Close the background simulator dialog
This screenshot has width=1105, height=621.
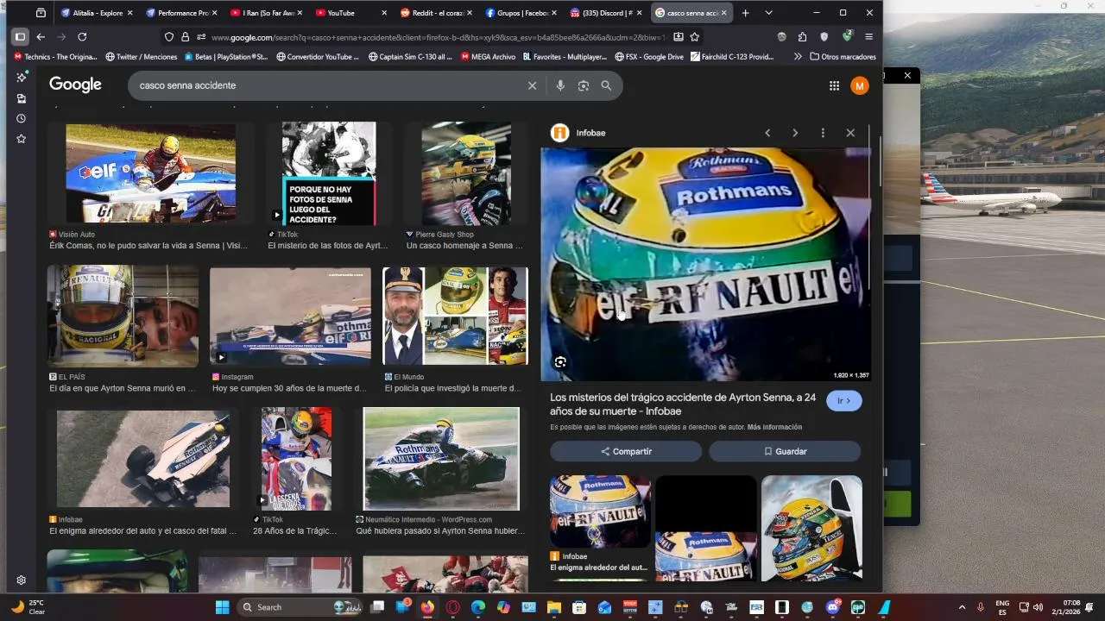pos(907,76)
